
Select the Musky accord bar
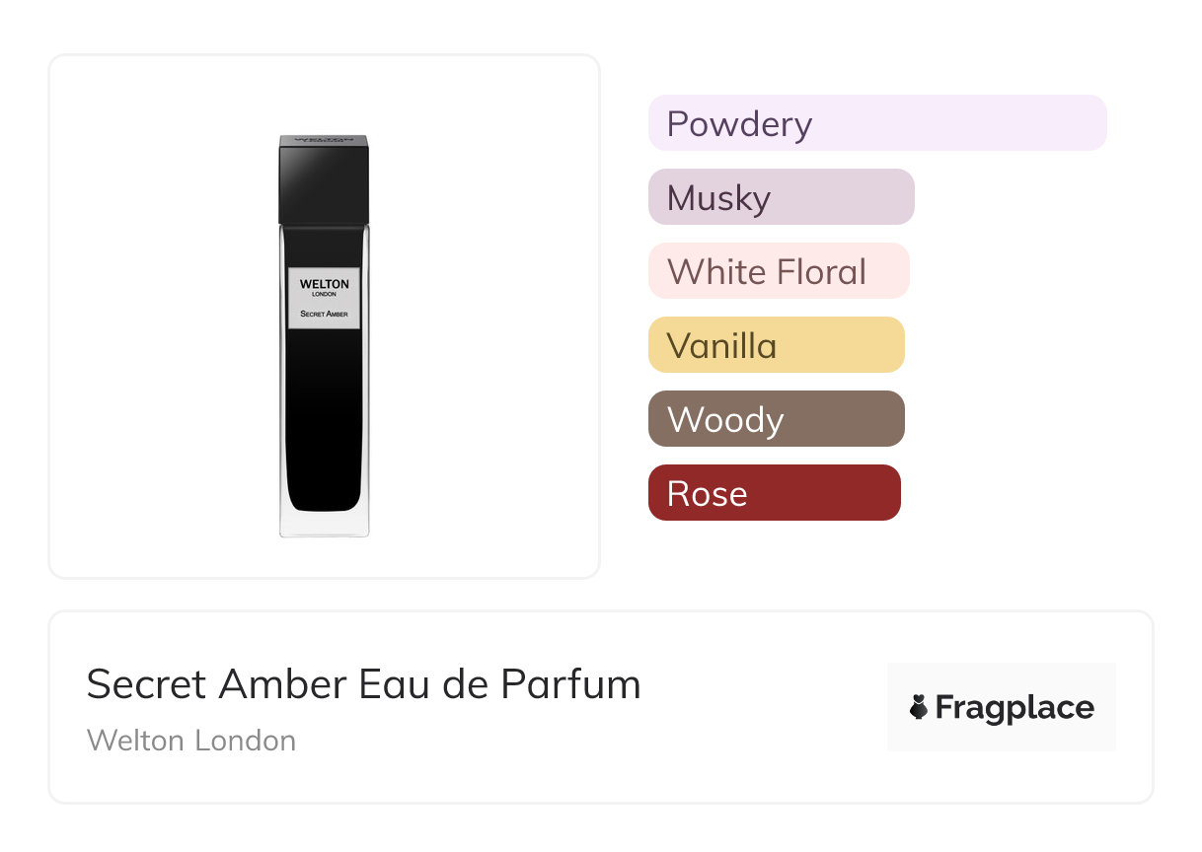point(781,197)
